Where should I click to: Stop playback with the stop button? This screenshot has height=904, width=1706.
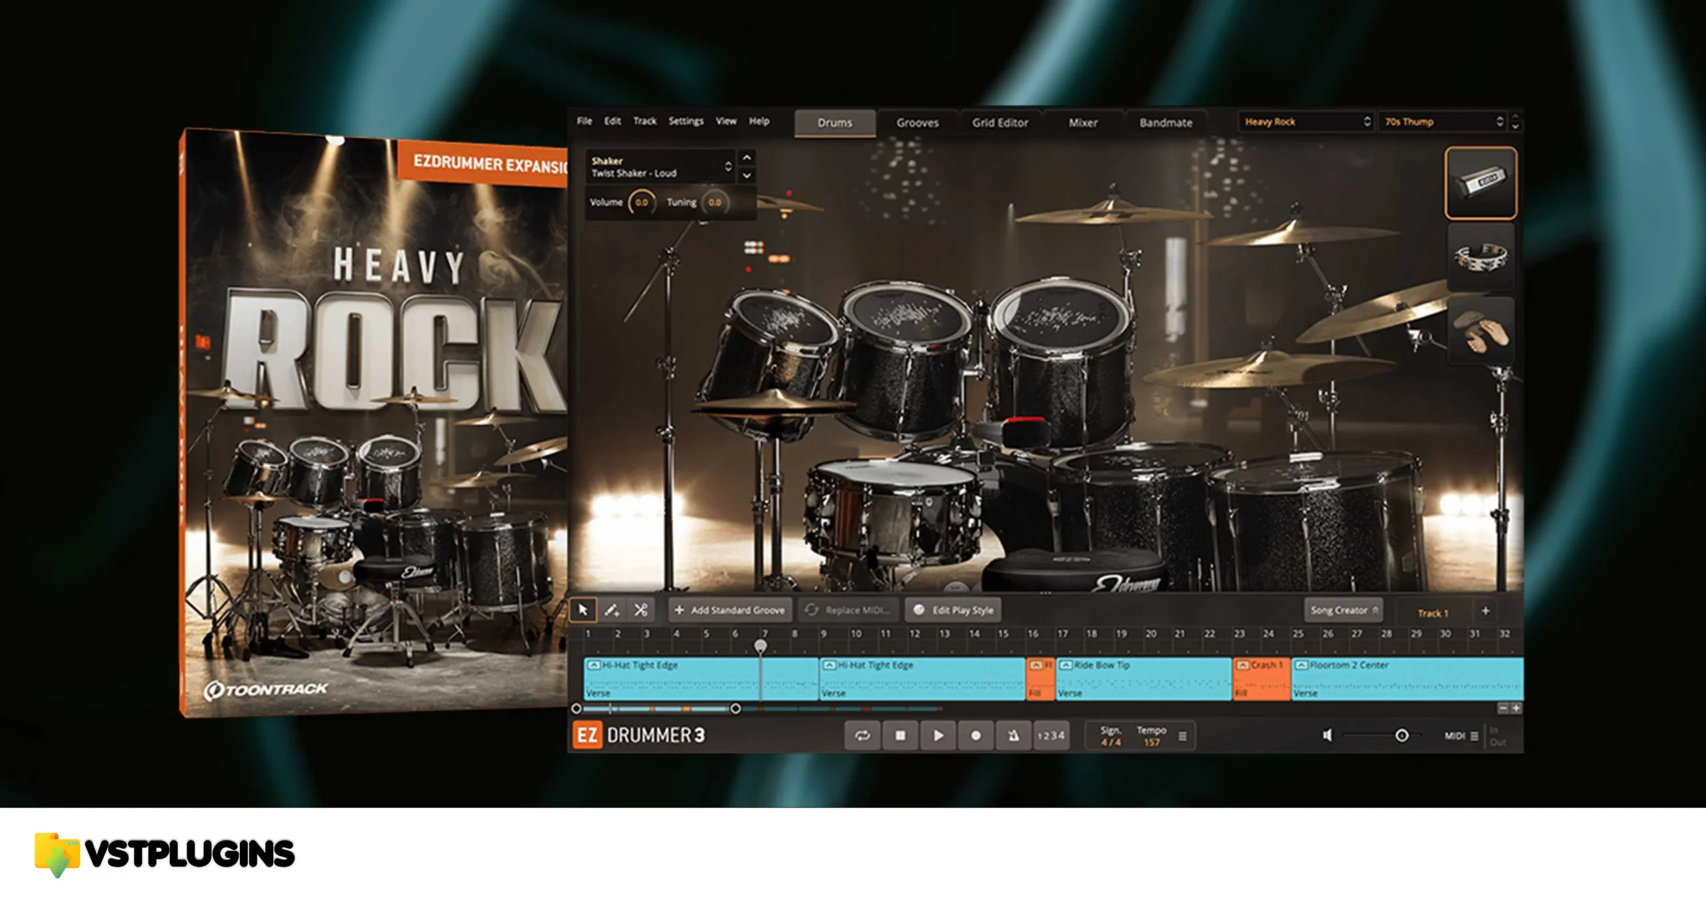(900, 736)
